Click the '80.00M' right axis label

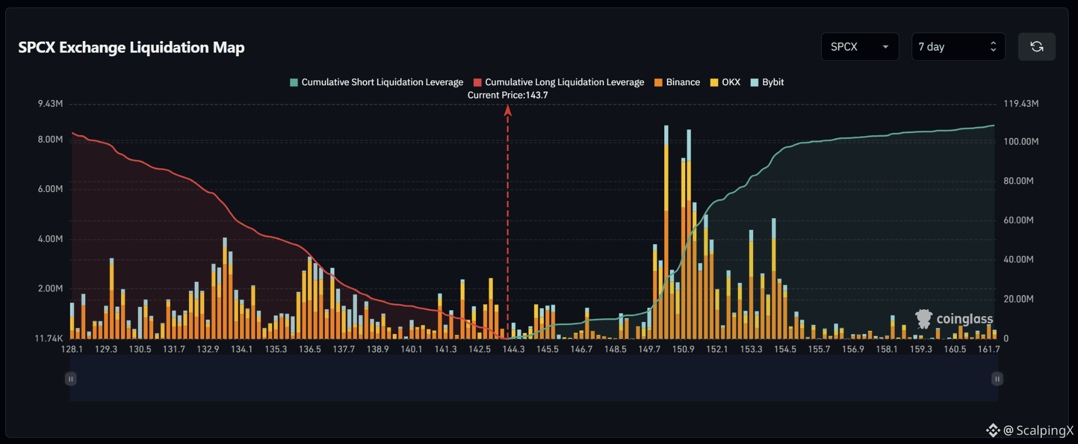pos(1019,181)
